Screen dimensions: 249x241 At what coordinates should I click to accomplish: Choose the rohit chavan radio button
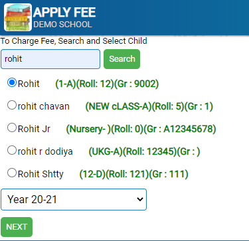point(12,105)
